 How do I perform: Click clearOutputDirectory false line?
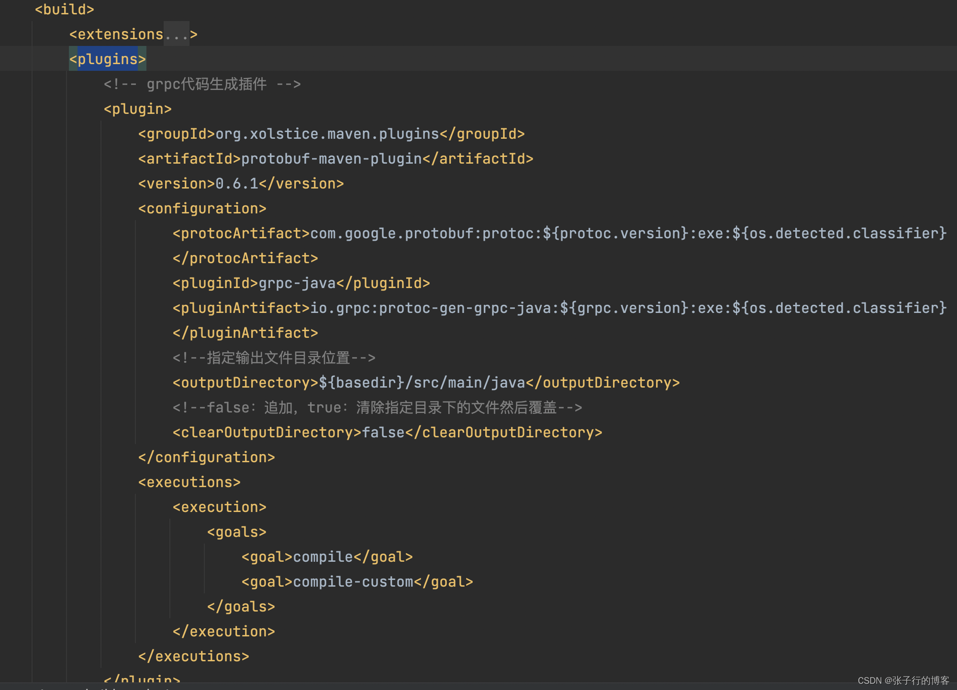coord(388,433)
